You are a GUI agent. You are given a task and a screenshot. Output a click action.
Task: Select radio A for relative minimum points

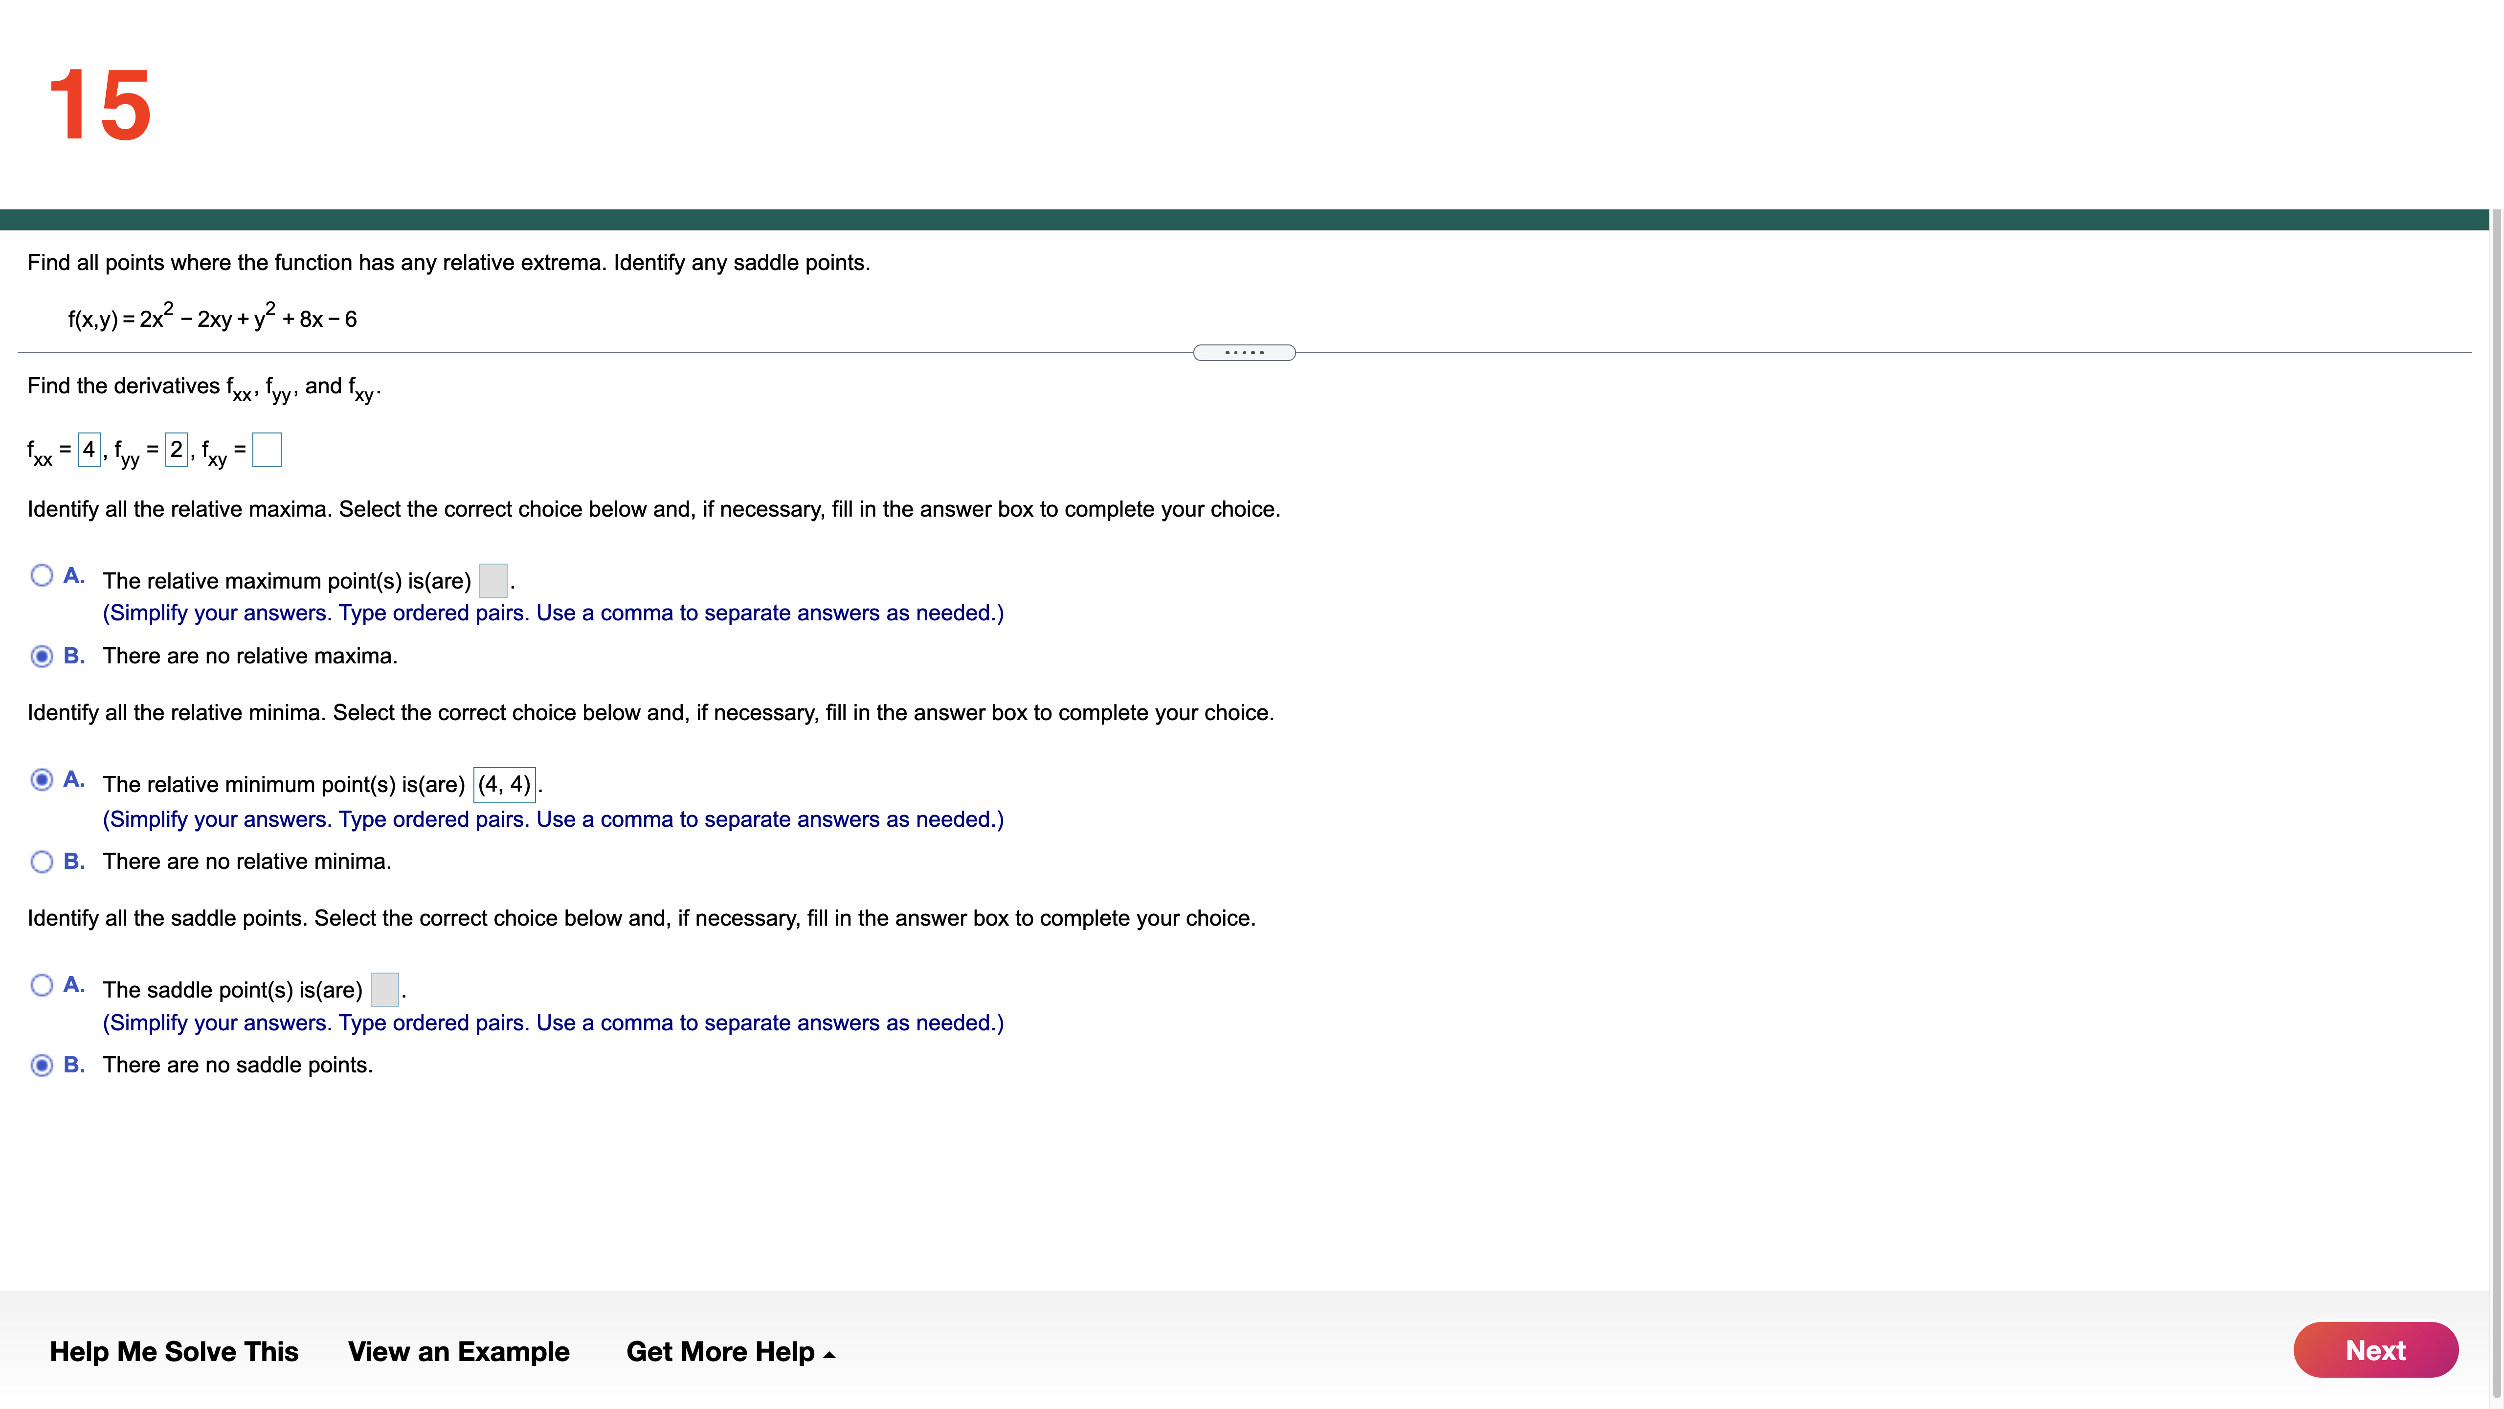(x=43, y=779)
